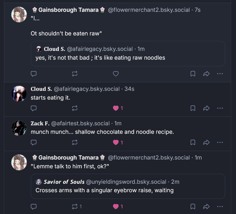Open more options on "starts eating it." post

pos(220,108)
